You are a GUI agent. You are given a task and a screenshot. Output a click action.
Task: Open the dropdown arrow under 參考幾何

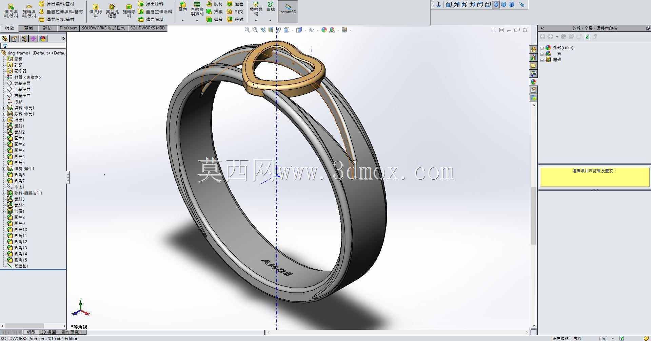256,21
